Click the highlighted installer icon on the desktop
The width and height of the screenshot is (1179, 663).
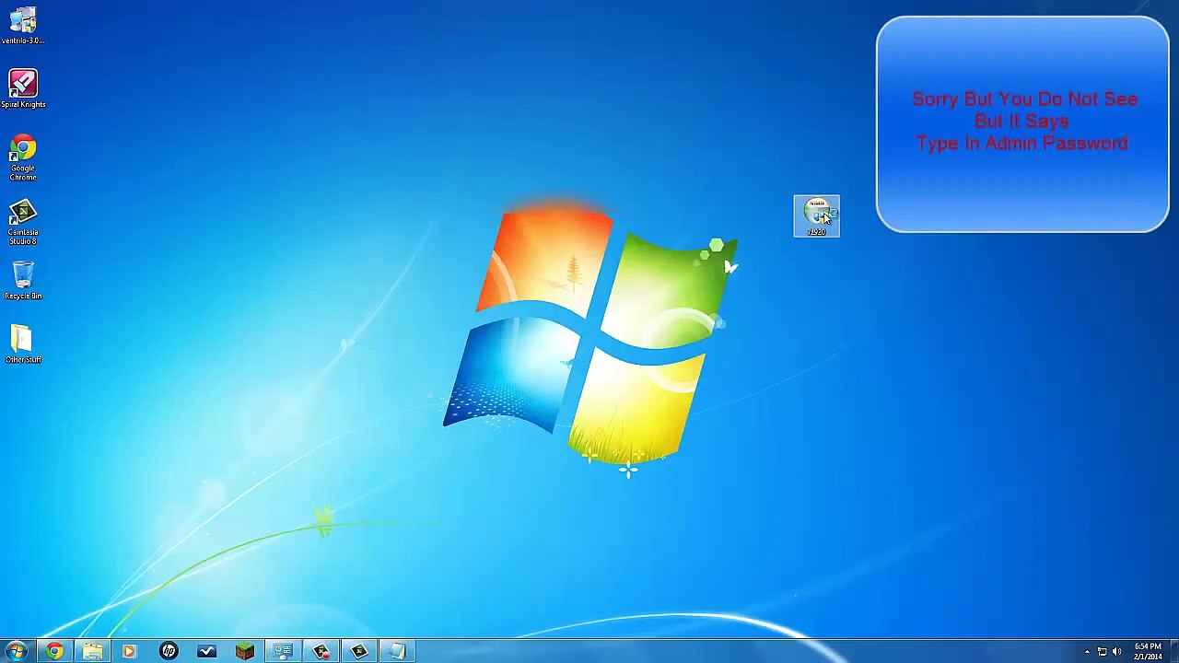[x=817, y=216]
